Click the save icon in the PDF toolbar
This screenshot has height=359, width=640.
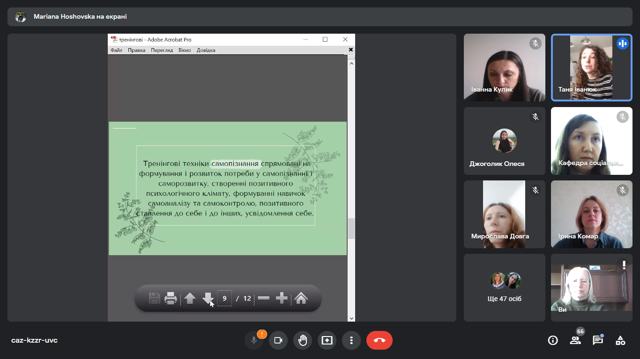[x=155, y=298]
